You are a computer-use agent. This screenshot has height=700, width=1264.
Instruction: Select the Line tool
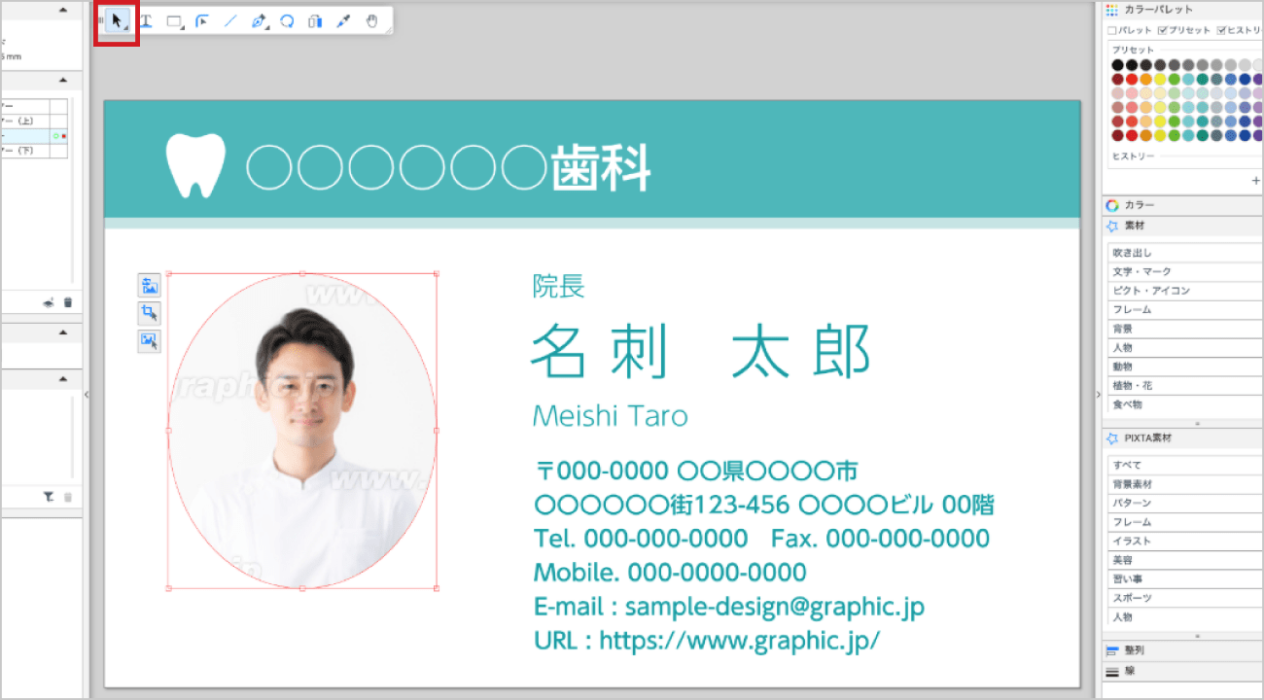pyautogui.click(x=230, y=20)
